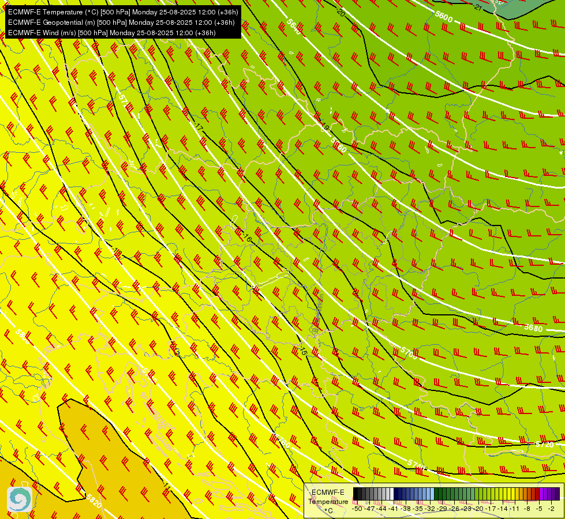
Task: Click the -41 legend tick label
Action: pyautogui.click(x=393, y=509)
